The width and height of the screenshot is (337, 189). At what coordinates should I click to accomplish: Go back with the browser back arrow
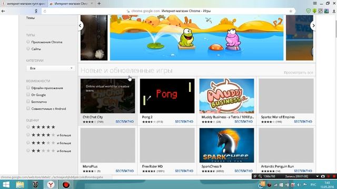[x=3, y=11]
